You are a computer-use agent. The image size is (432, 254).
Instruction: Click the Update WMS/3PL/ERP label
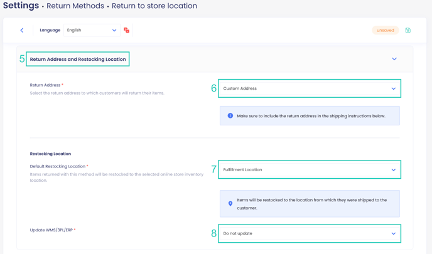52,230
